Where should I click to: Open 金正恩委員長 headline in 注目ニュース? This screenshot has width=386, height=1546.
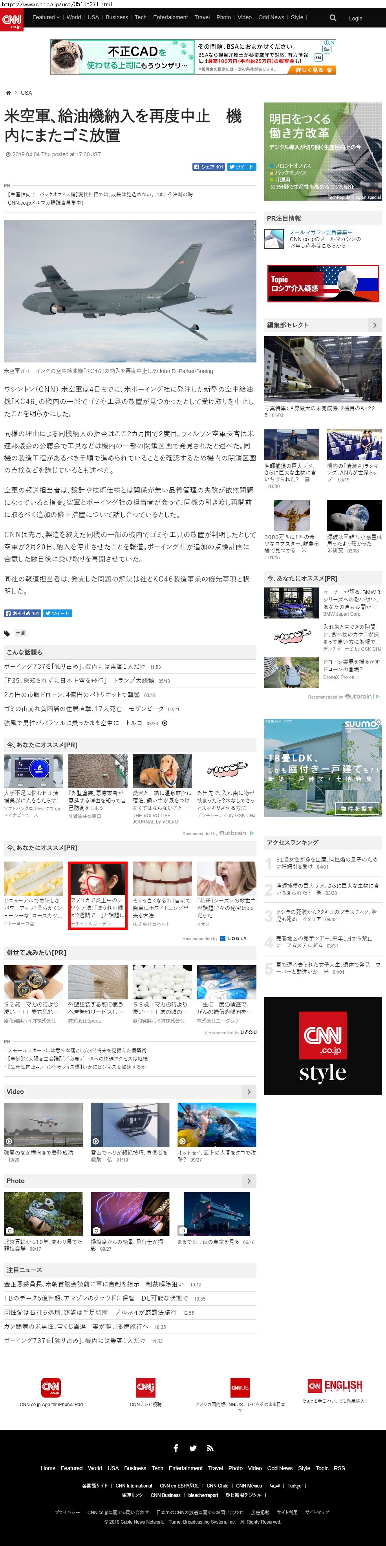tap(94, 1284)
